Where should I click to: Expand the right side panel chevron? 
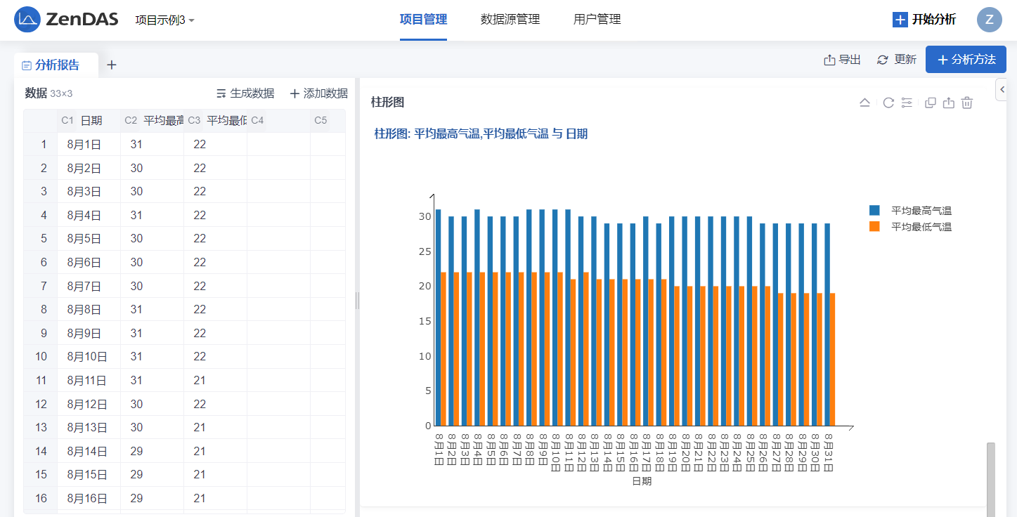click(1002, 90)
